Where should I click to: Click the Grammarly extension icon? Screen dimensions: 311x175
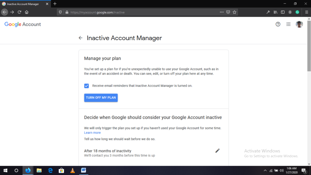coord(297,12)
